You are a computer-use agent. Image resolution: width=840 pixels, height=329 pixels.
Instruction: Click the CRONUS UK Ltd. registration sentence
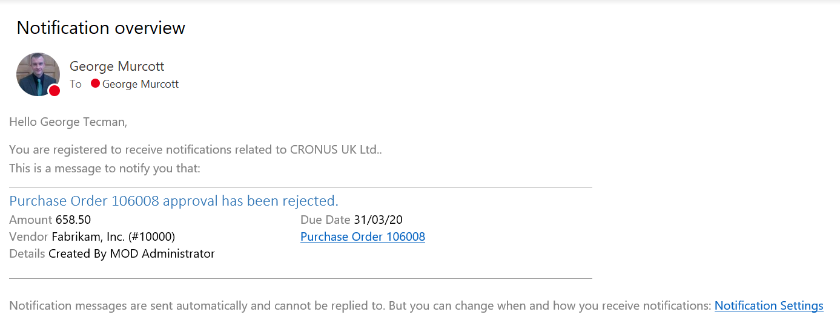tap(195, 149)
